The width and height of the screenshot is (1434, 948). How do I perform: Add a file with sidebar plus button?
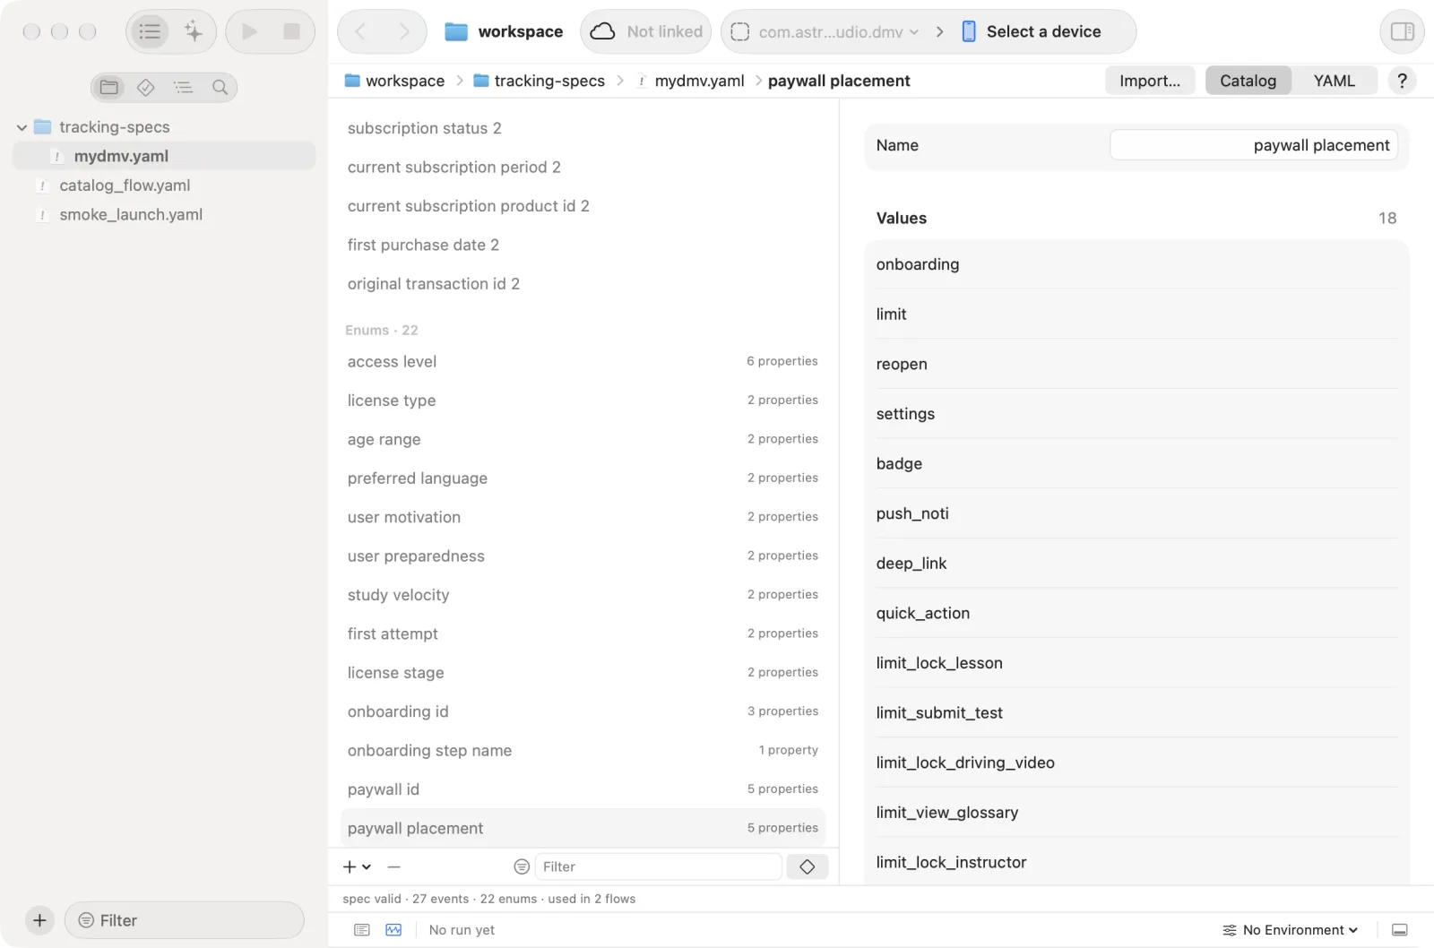39,920
